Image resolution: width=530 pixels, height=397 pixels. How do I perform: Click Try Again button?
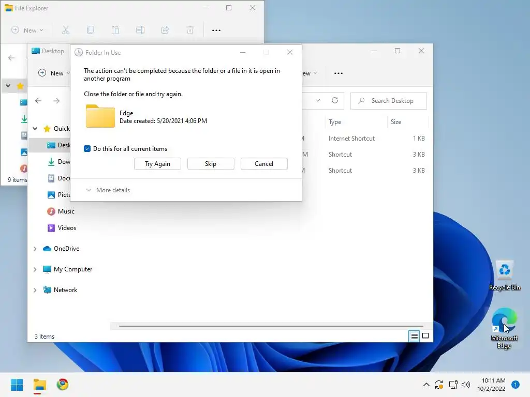pos(157,164)
